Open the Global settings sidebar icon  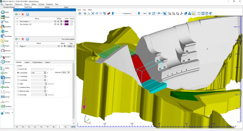[3, 12]
